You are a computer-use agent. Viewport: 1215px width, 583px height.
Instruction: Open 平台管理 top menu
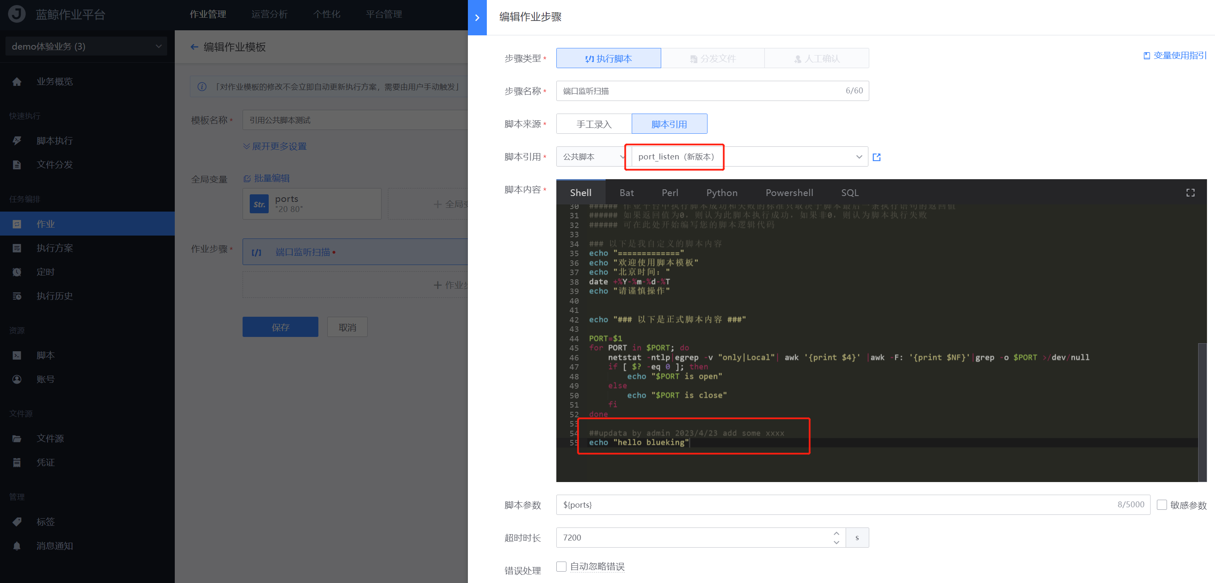click(384, 15)
